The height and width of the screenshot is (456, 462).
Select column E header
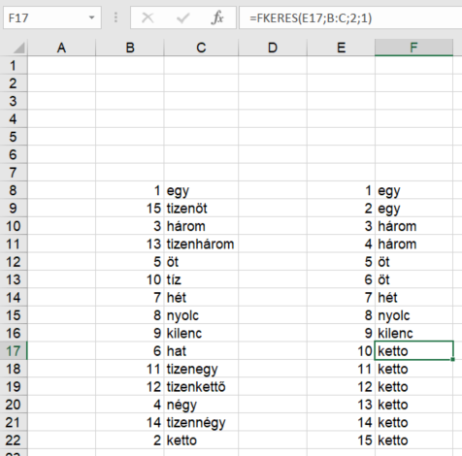[341, 48]
